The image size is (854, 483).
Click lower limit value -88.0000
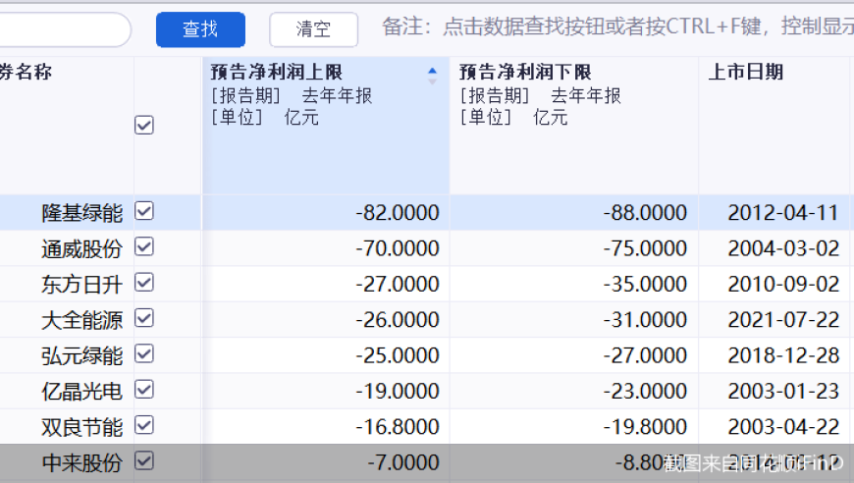pos(645,213)
